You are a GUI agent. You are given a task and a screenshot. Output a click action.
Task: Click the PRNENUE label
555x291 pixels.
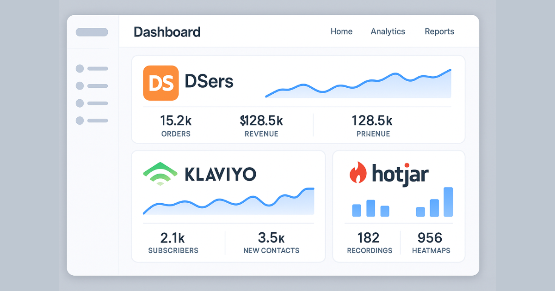click(x=373, y=134)
